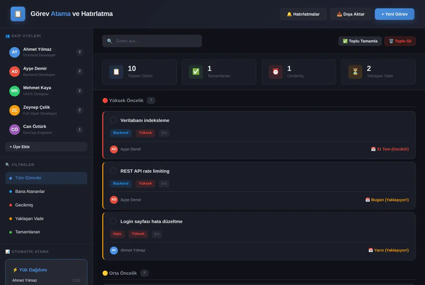425x285 pixels.
Task: Click the Gecikmiş alarm clock icon
Action: [276, 72]
